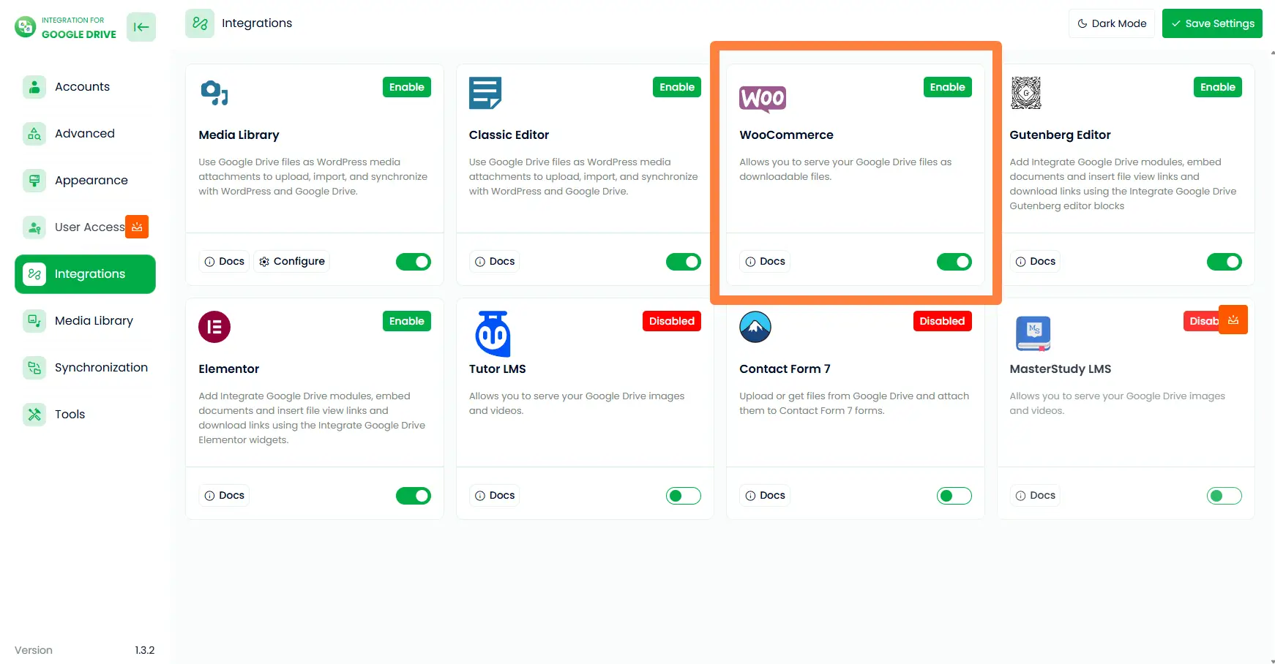
Task: Open Configure for Media Library integration
Action: [x=291, y=261]
